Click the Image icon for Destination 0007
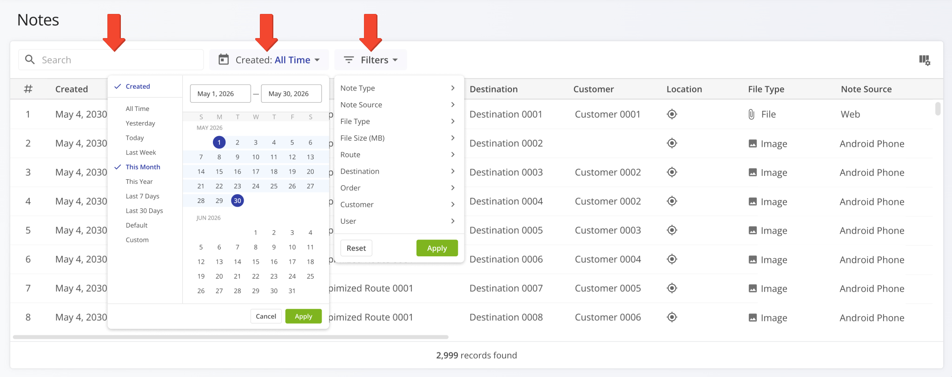This screenshot has height=377, width=952. (x=753, y=288)
